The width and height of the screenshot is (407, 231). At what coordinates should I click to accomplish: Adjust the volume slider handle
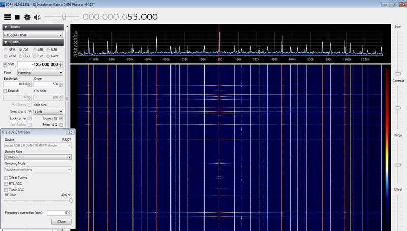64,17
